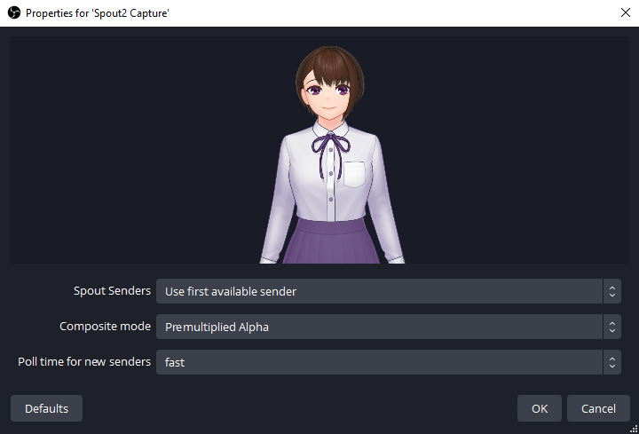Confirm settings with the OK button
The height and width of the screenshot is (434, 639).
(540, 408)
